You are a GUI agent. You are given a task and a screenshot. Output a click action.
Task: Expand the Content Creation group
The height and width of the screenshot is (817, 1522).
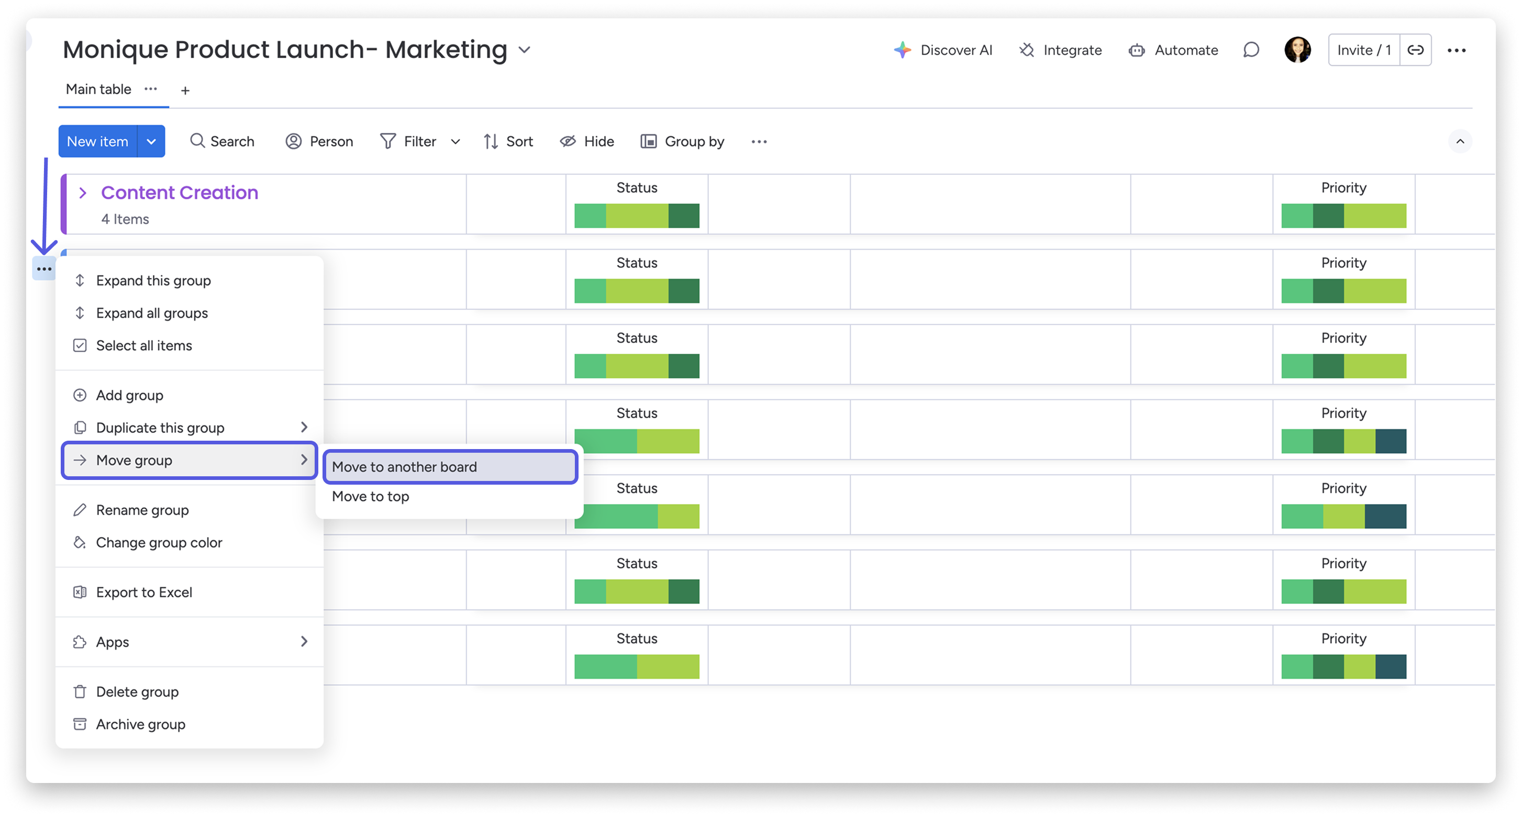click(83, 193)
